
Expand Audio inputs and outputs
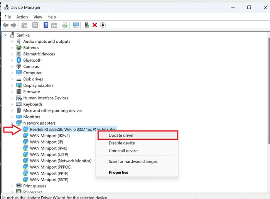(12, 42)
